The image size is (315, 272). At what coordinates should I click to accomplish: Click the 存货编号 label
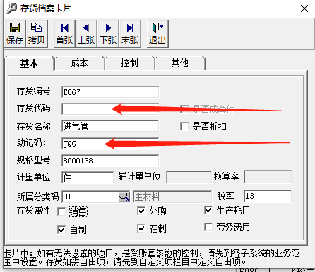33,91
